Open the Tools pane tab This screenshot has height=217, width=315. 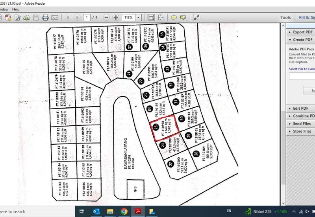point(285,17)
